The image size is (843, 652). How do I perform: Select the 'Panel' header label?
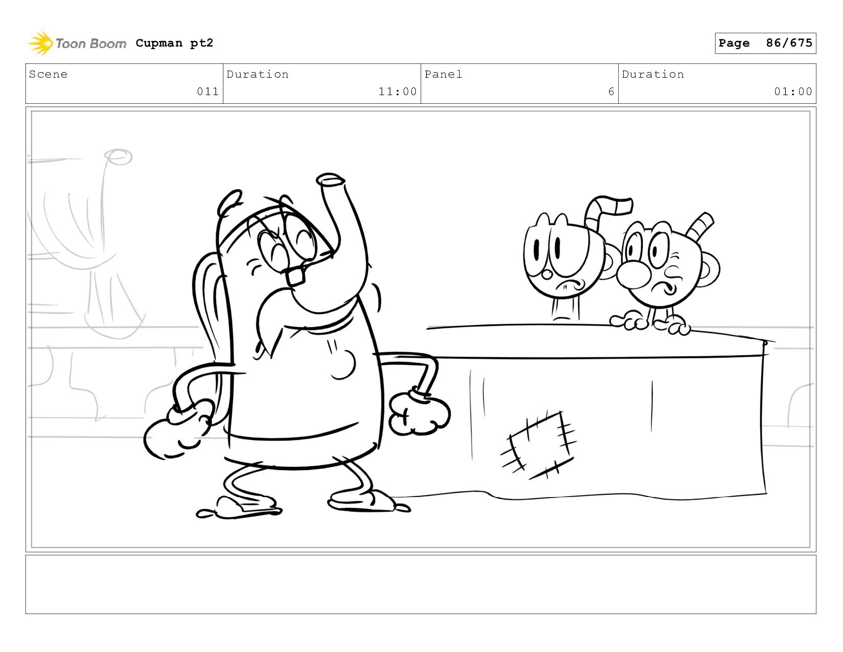(443, 74)
